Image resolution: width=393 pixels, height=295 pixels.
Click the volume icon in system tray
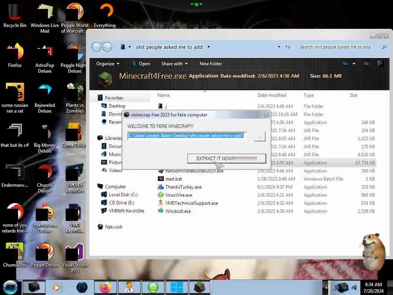[x=354, y=288]
